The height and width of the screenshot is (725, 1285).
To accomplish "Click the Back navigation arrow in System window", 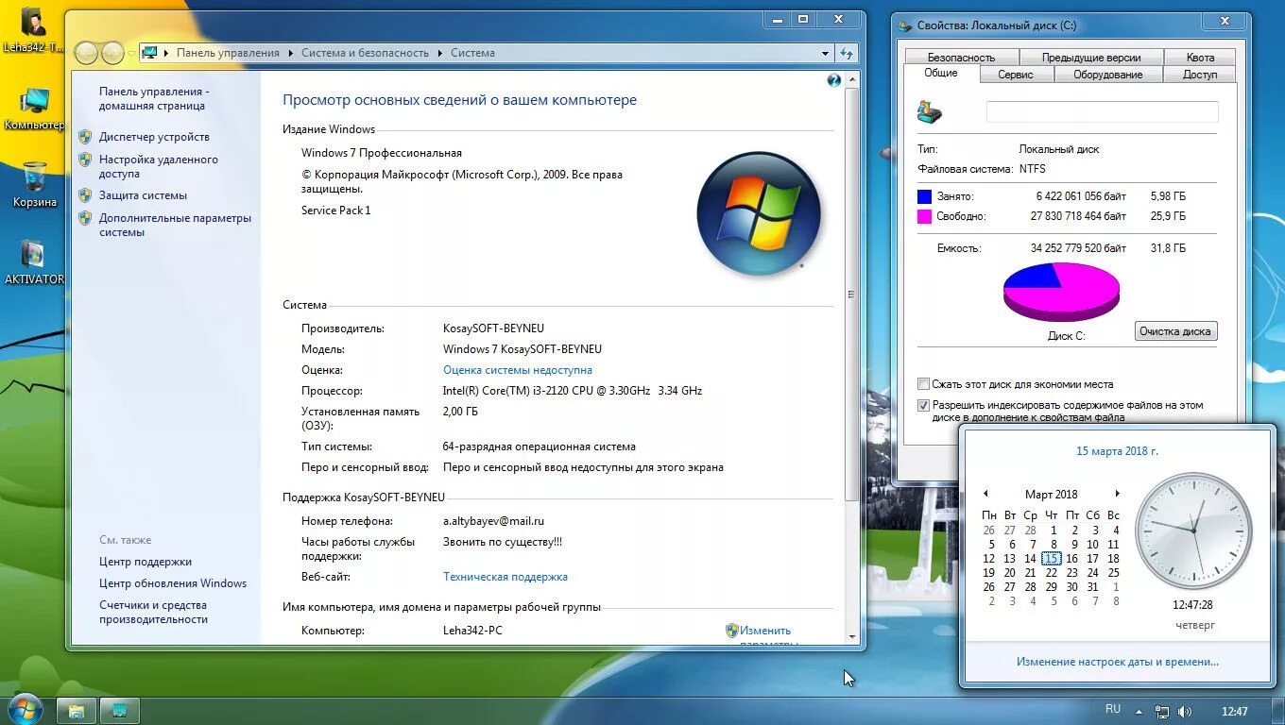I will (86, 54).
